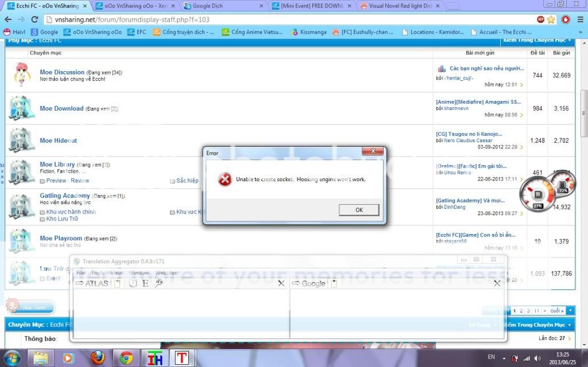The image size is (588, 367).
Task: Open the Tools menu in Translation Aggregator
Action: click(98, 273)
